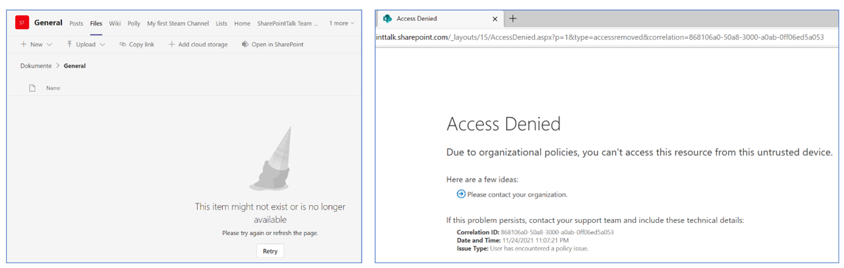Open the New item dropdown

coord(37,44)
